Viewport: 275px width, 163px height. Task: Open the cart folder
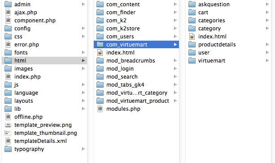click(x=228, y=13)
